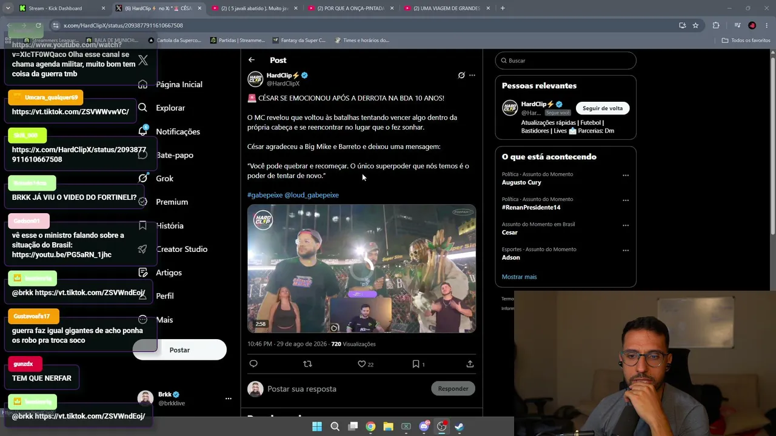Open the Windows Start menu
Viewport: 776px width, 436px height.
click(x=317, y=426)
